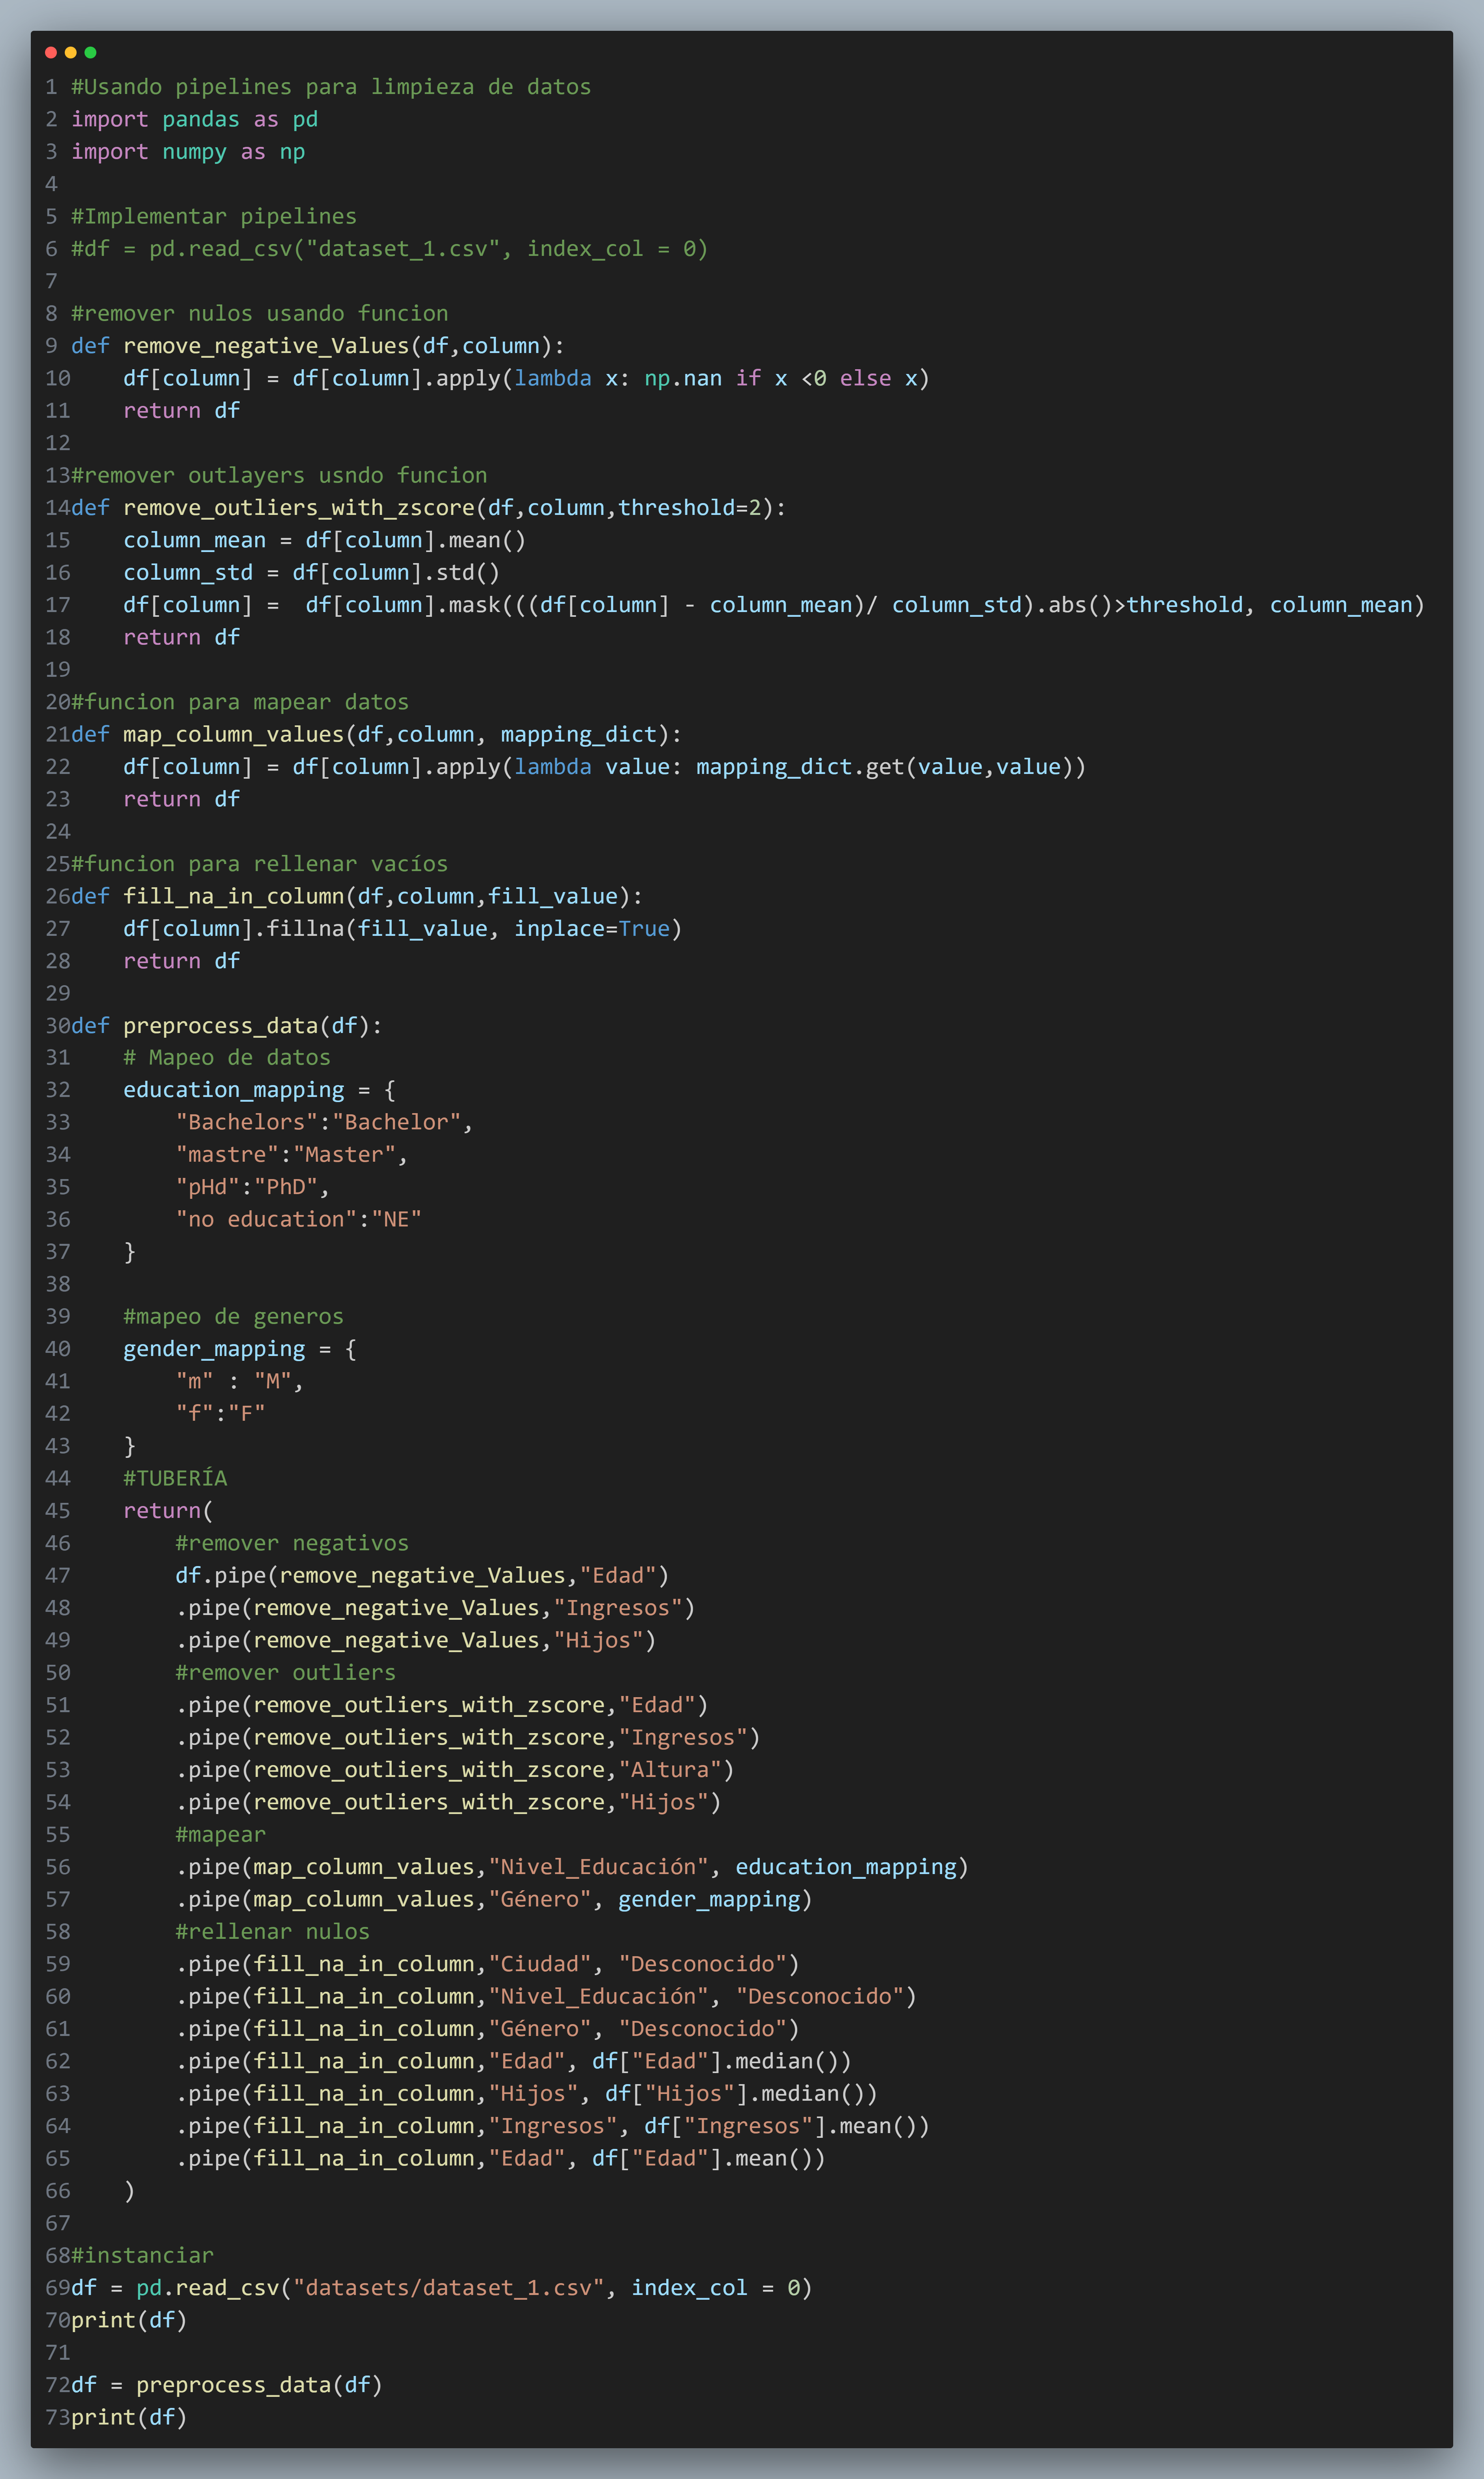Viewport: 1484px width, 2479px height.
Task: Click the comment '#instanciar'
Action: click(143, 2255)
